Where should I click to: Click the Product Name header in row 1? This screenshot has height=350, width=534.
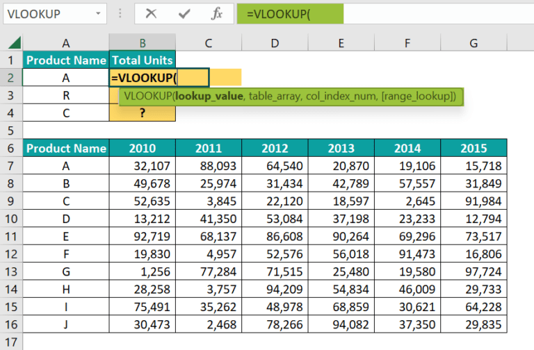pos(66,60)
